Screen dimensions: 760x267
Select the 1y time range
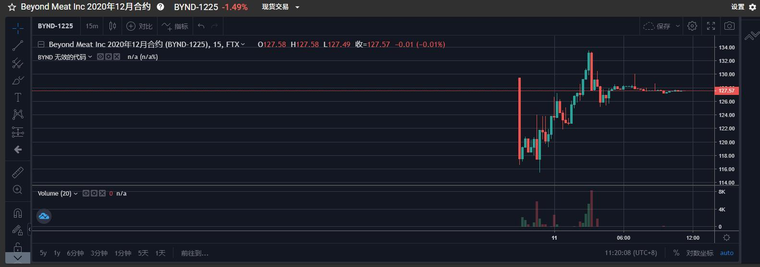point(57,253)
